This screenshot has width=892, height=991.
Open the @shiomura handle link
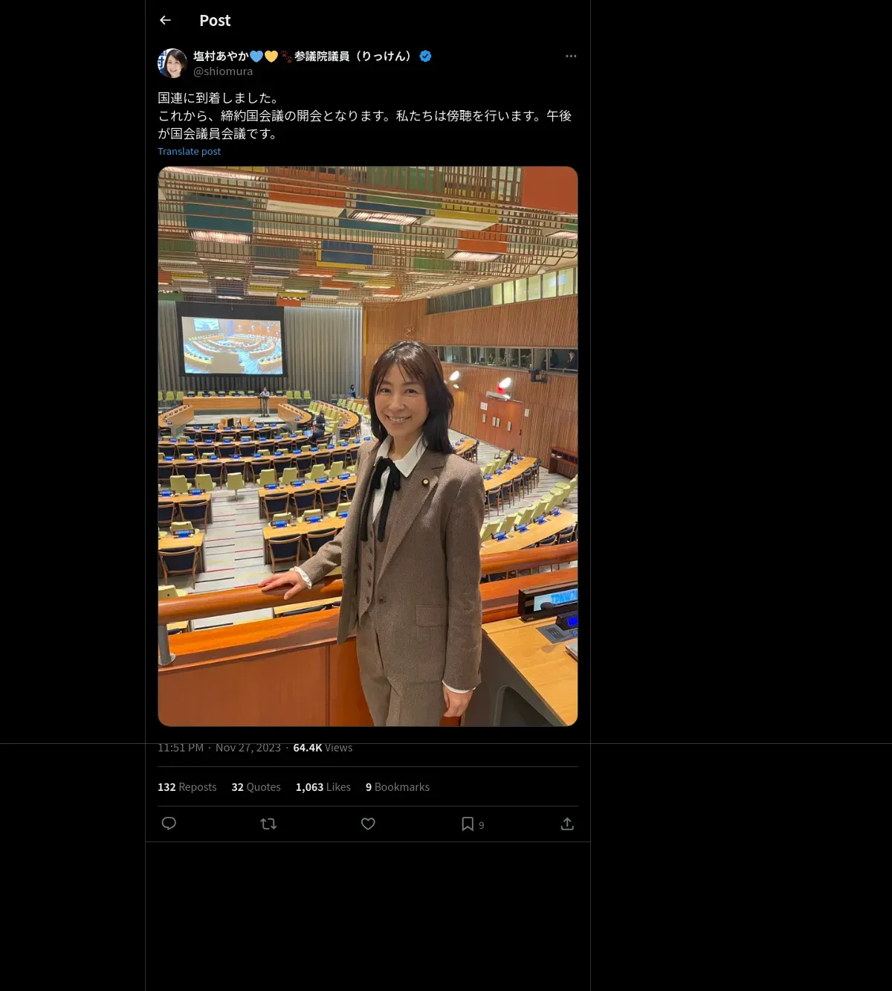coord(223,71)
